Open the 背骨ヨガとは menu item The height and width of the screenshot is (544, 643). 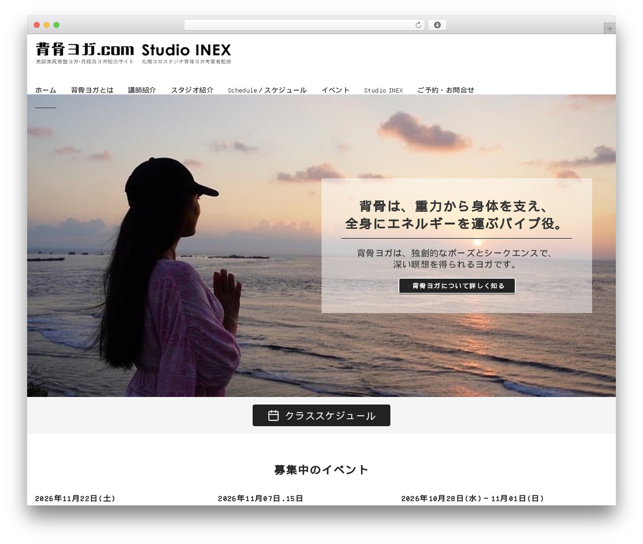[x=92, y=90]
